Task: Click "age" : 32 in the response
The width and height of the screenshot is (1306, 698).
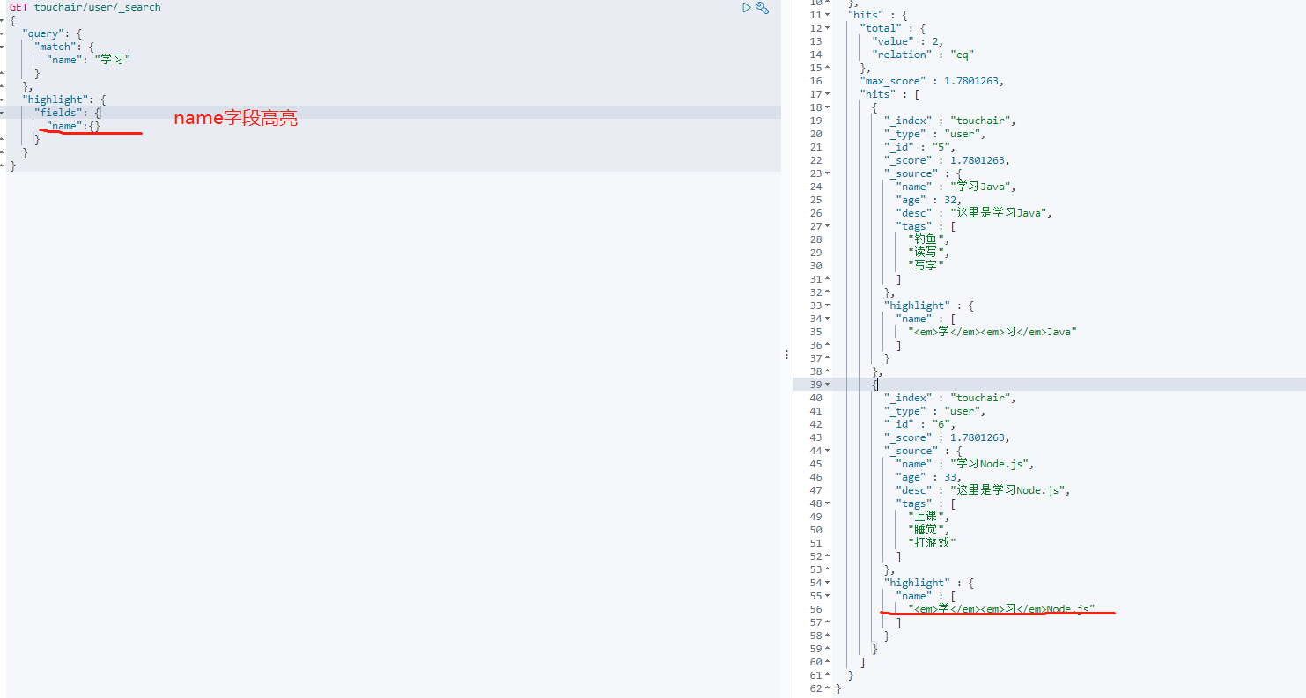Action: click(929, 200)
